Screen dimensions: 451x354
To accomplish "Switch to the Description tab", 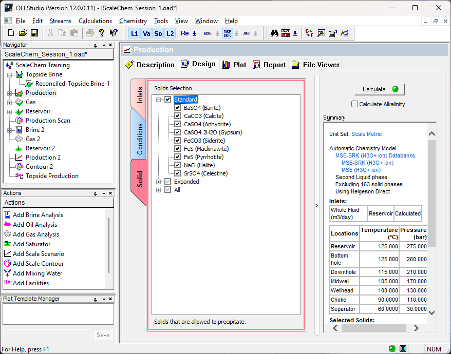I will (x=150, y=65).
